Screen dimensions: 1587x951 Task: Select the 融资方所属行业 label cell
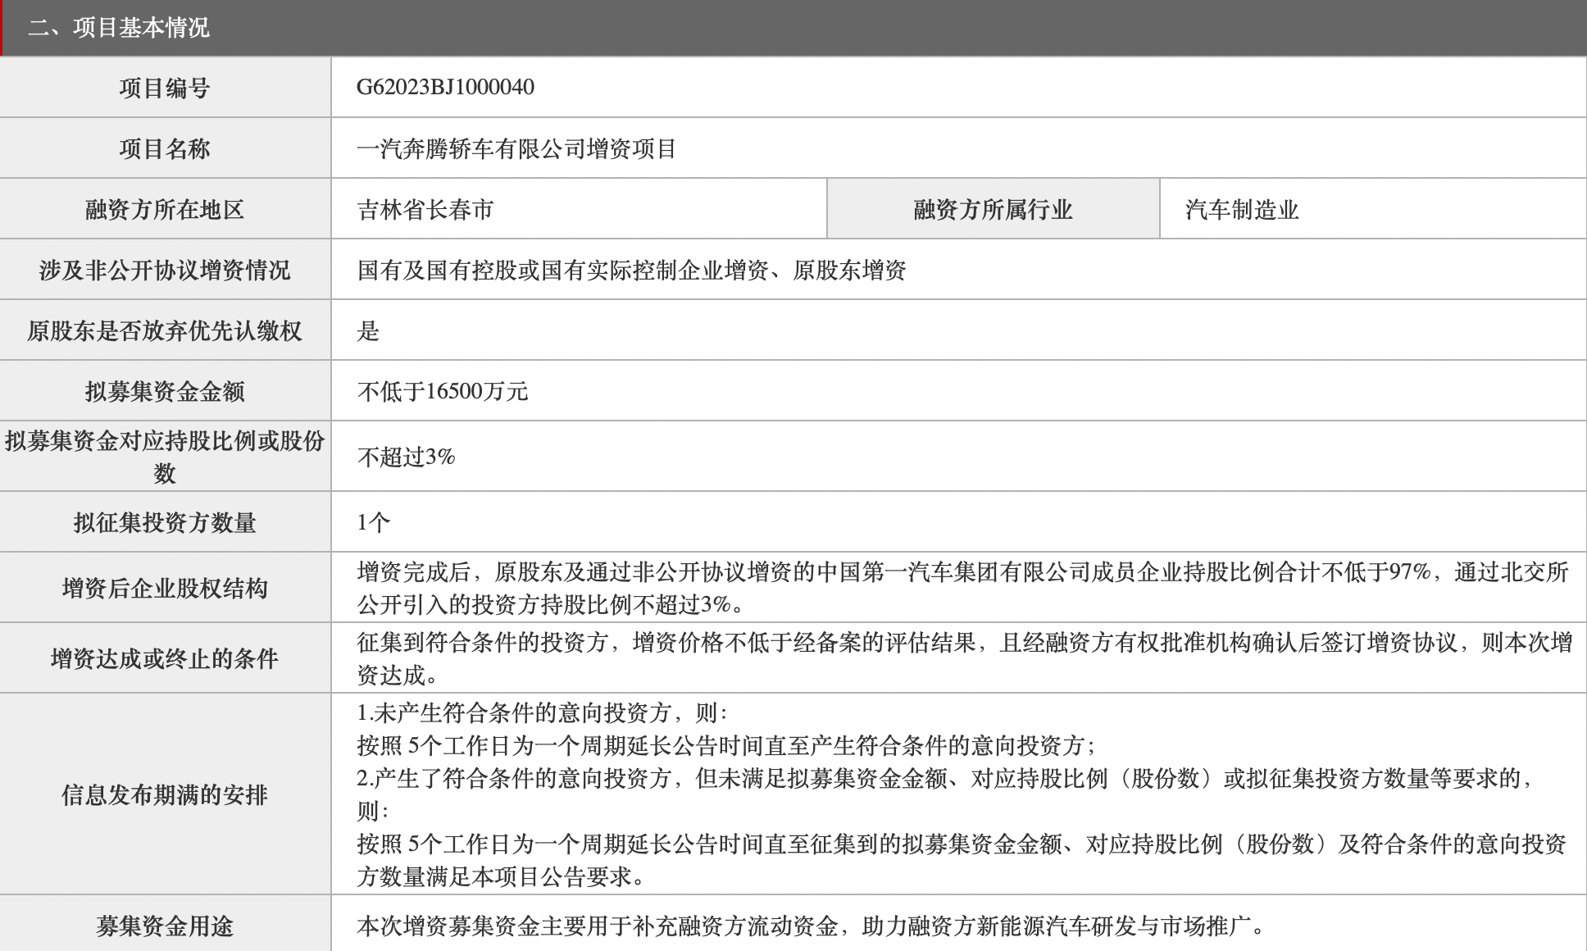993,209
